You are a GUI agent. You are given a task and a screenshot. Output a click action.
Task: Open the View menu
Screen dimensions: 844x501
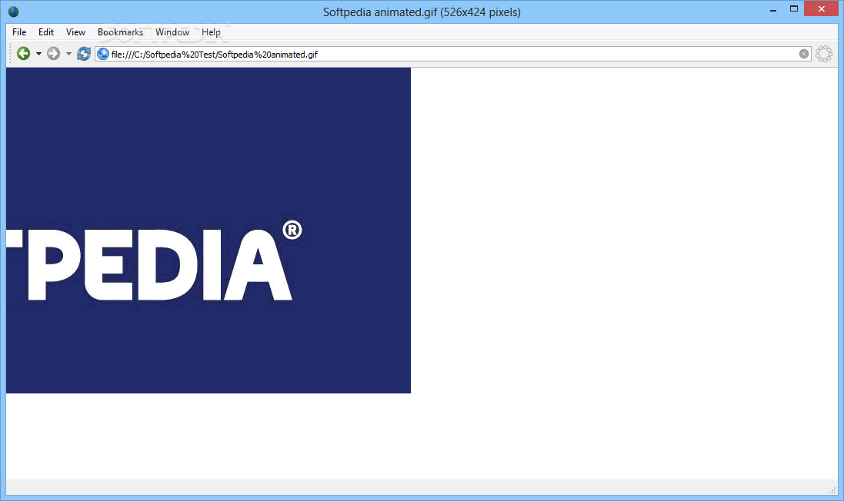tap(75, 32)
